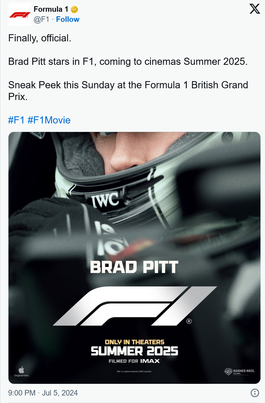Open the X logo link
Screen dimensions: 265x403
click(x=255, y=9)
